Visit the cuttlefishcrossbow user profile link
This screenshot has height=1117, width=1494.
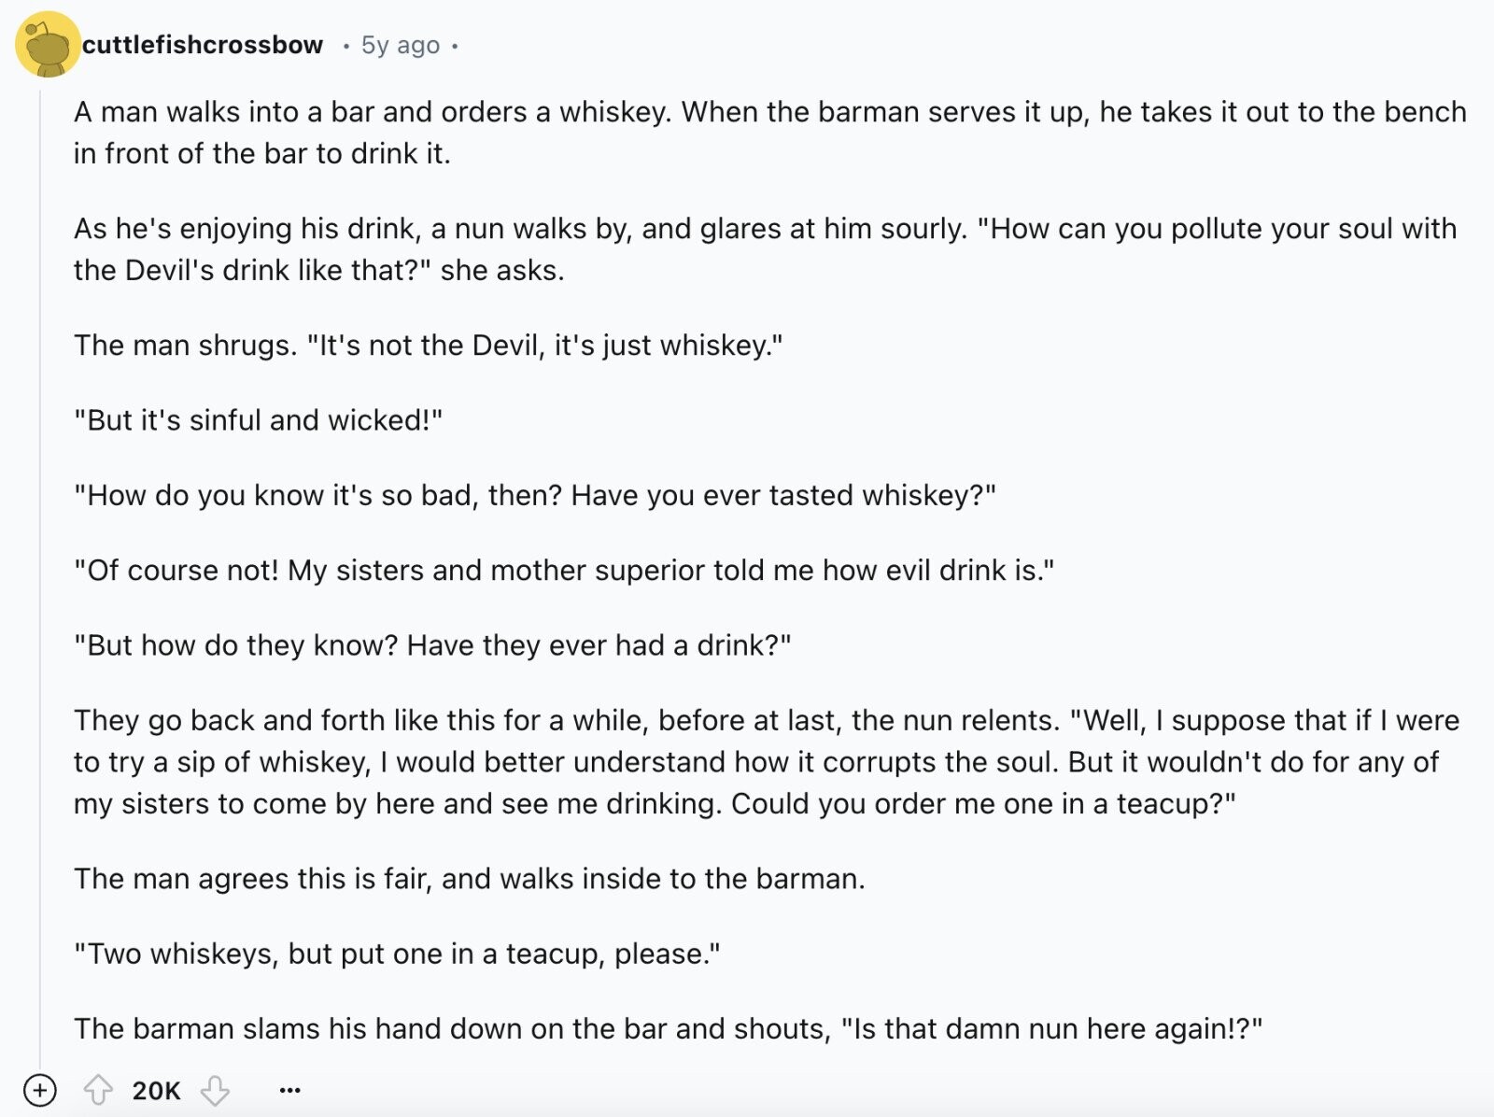point(203,45)
